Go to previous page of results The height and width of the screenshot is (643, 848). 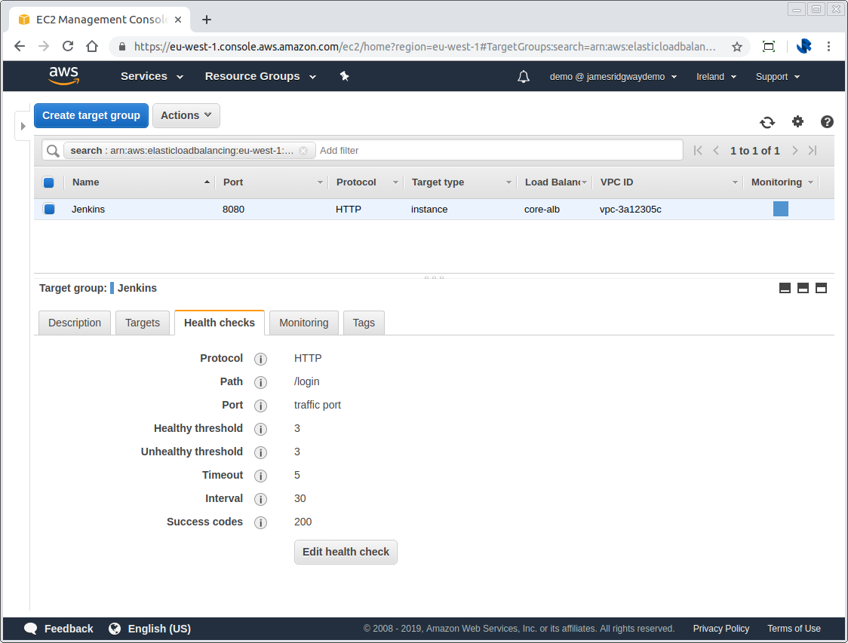pos(715,151)
